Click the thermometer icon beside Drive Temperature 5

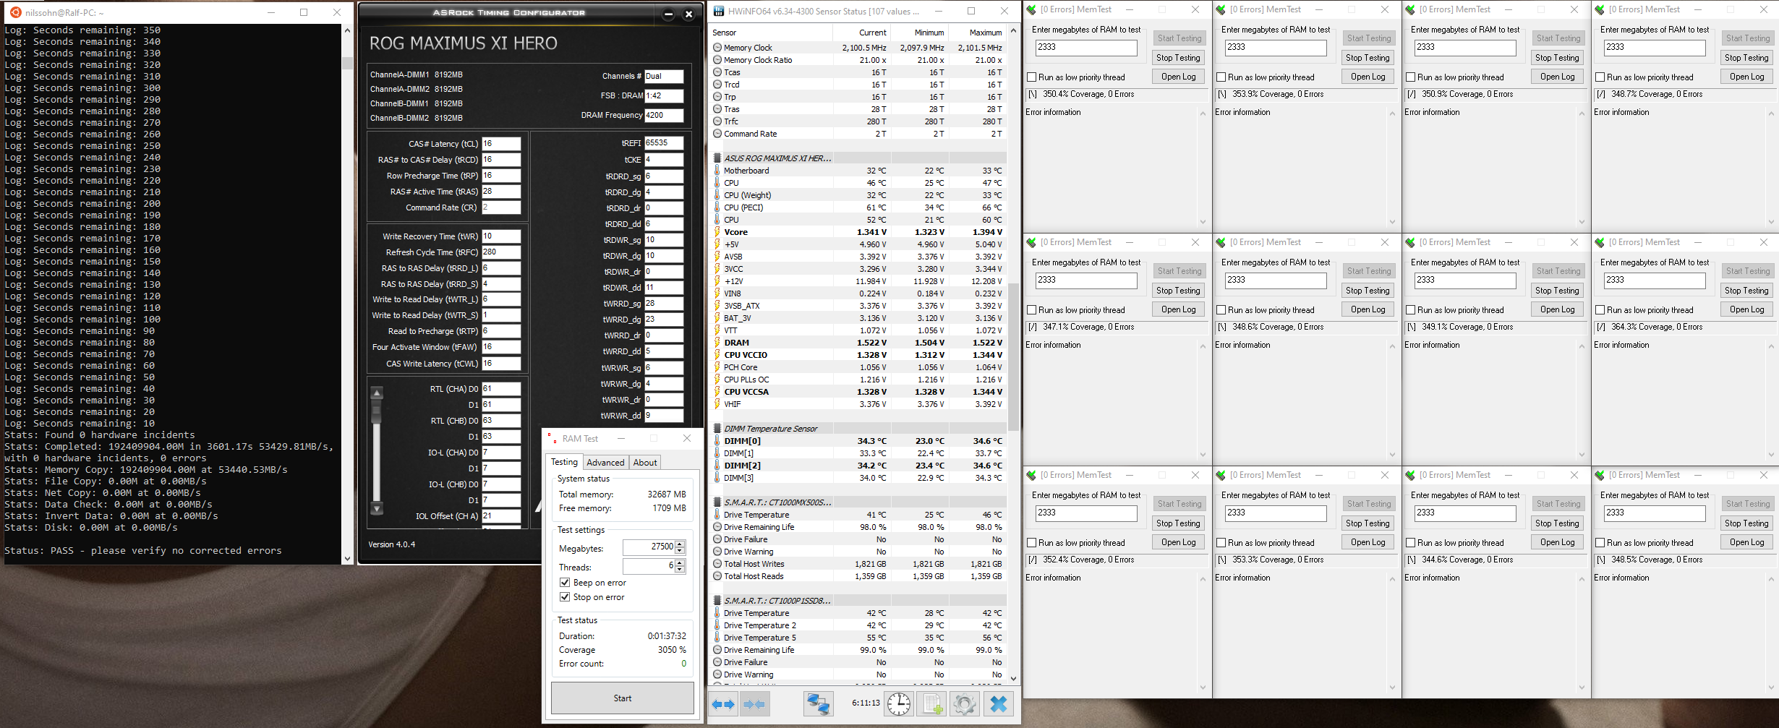click(717, 638)
